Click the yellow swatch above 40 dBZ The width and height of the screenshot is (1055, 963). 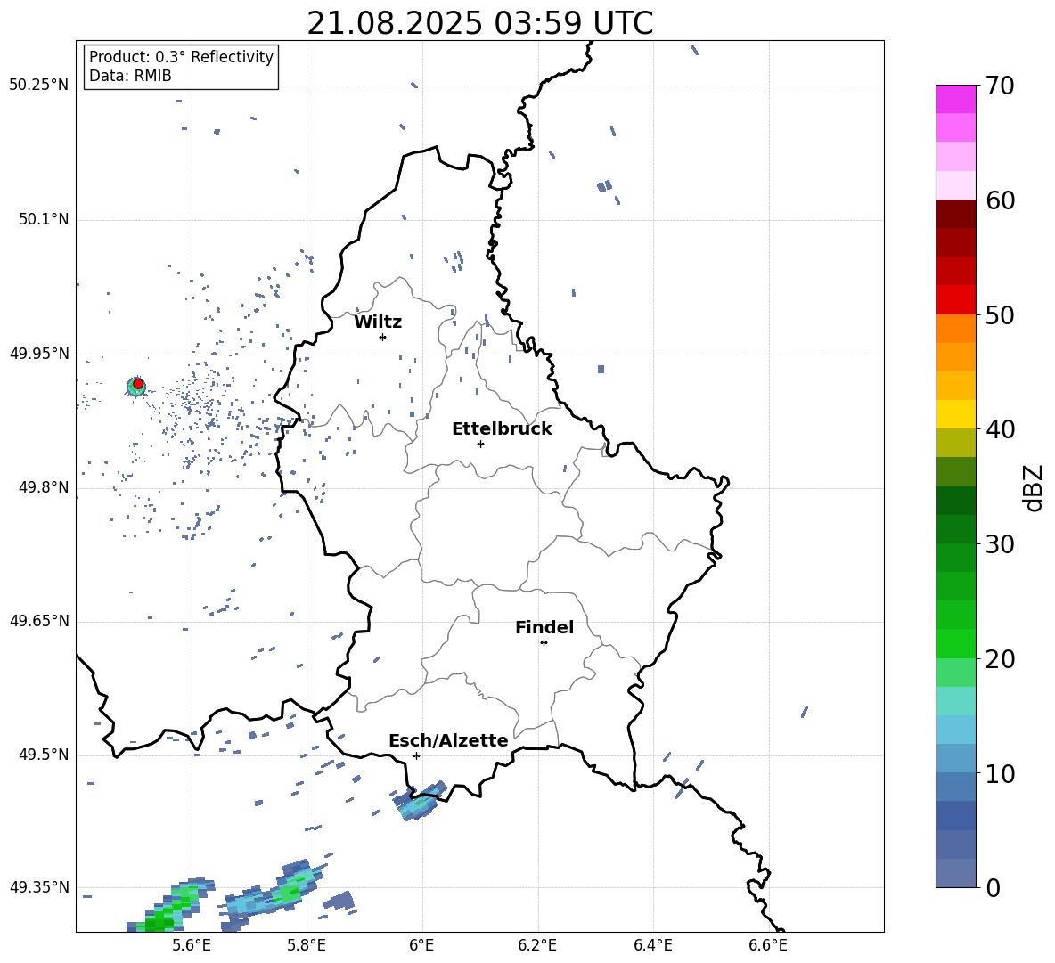click(955, 414)
